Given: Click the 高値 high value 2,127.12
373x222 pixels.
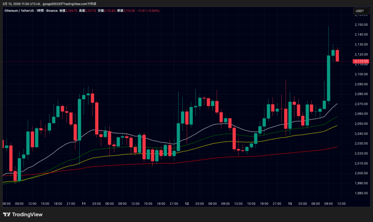Looking at the screenshot, I should [x=90, y=11].
